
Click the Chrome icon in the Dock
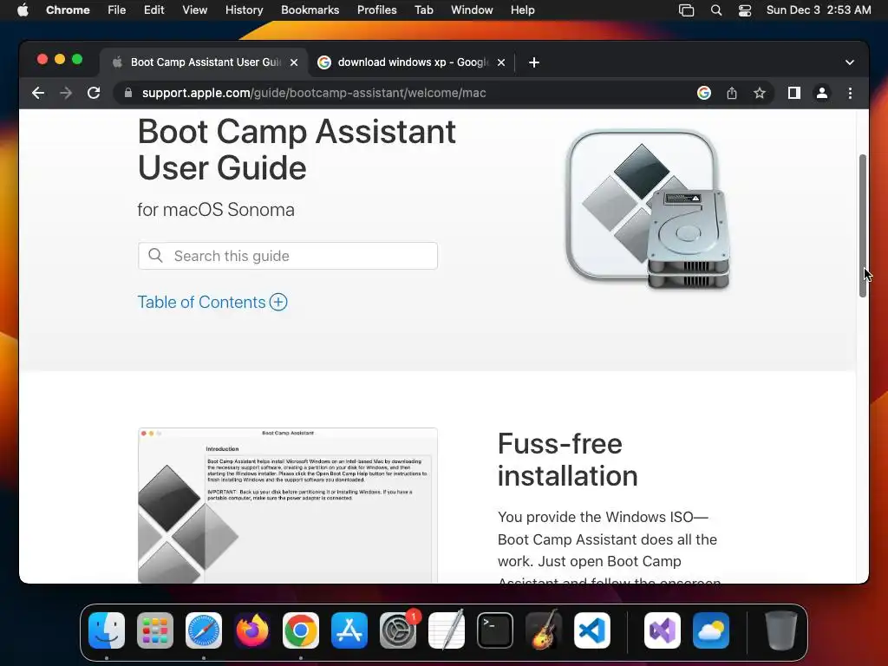pos(301,630)
